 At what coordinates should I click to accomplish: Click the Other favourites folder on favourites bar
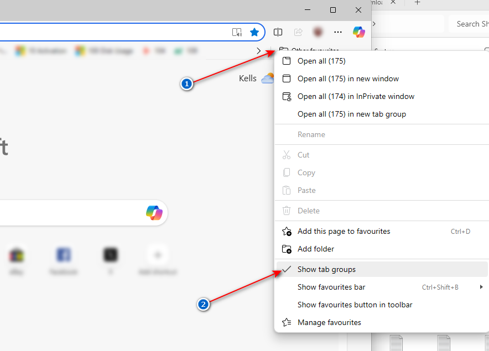pos(309,50)
